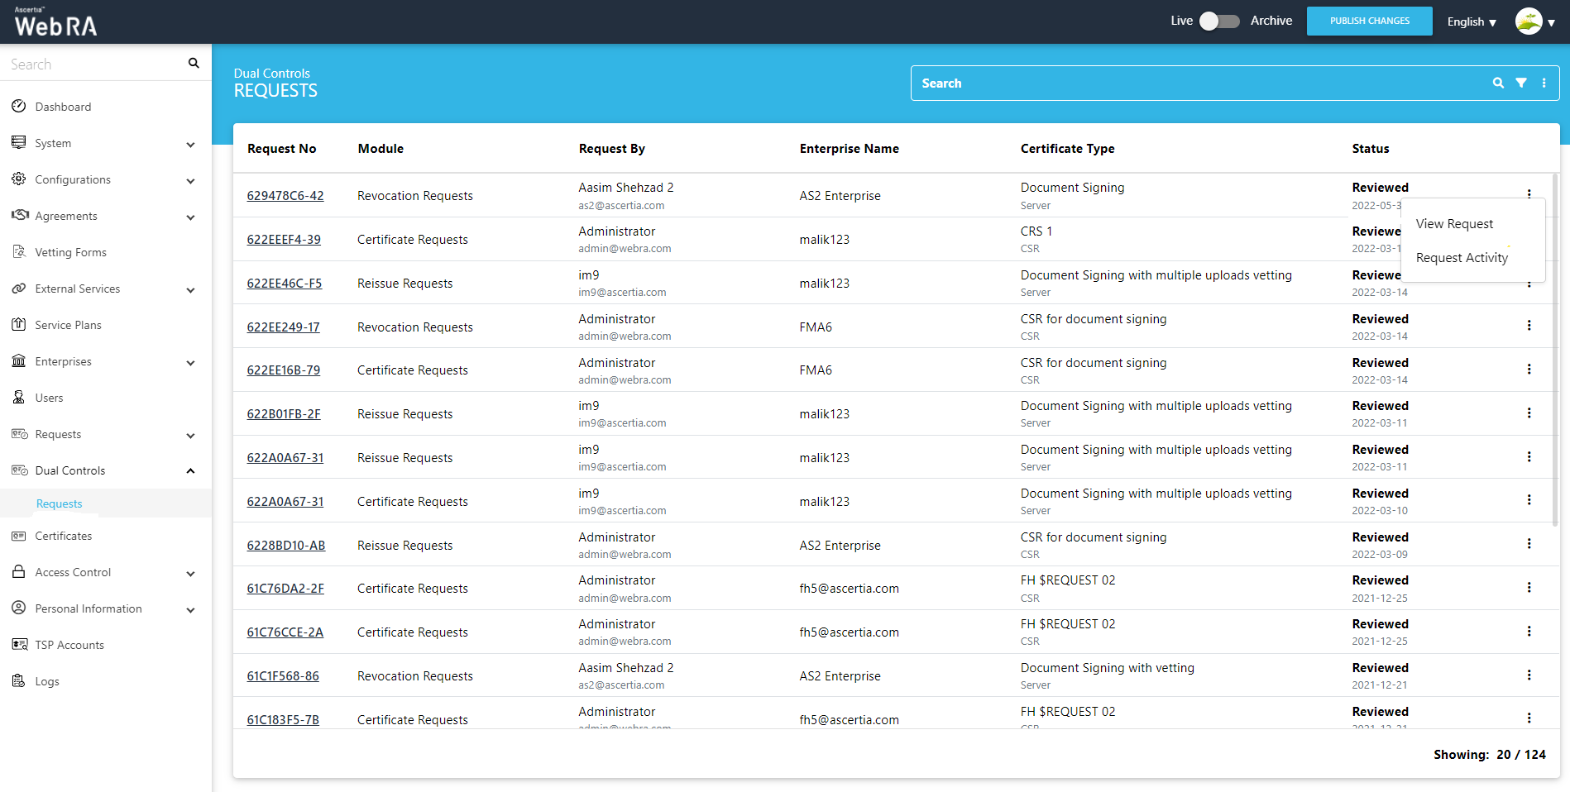The width and height of the screenshot is (1570, 792).
Task: Choose Request Activity menu option
Action: coord(1462,258)
